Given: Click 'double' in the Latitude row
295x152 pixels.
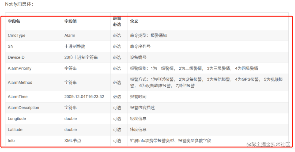Looking at the screenshot, I should point(70,130).
